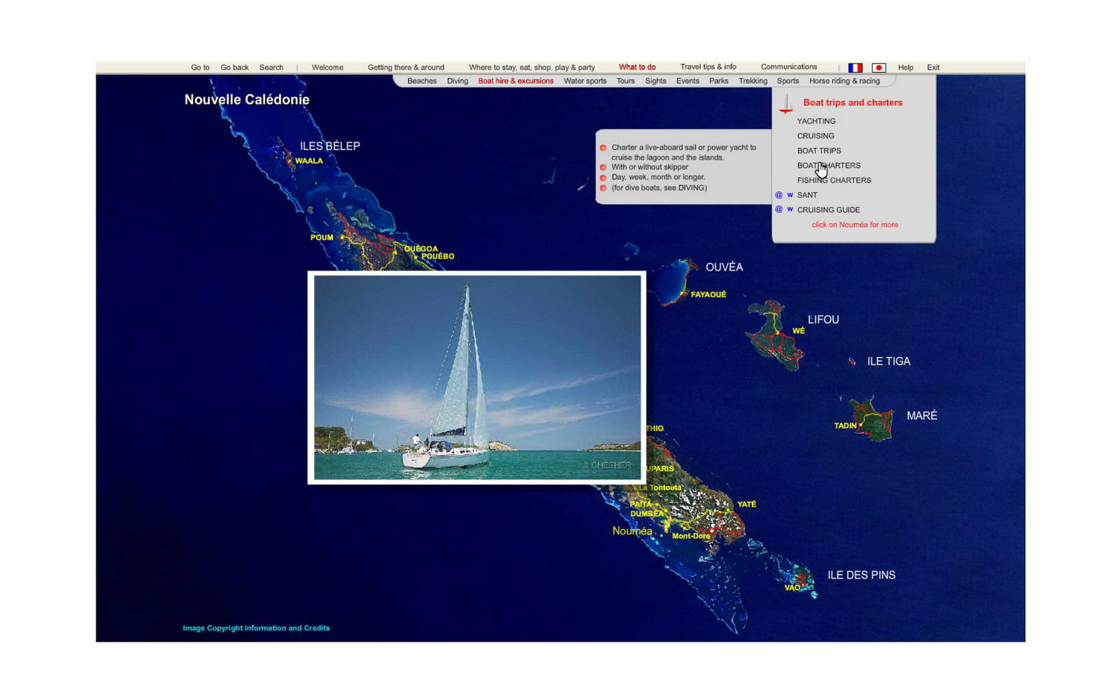Open the w website link for CRUISING GUIDE
The height and width of the screenshot is (676, 1119).
tap(789, 209)
